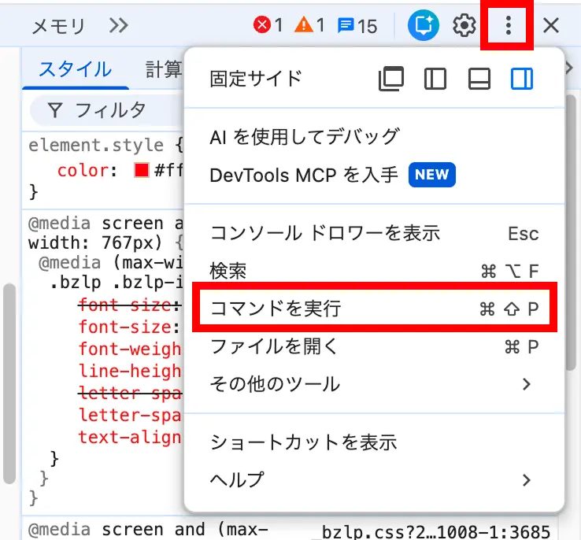Image resolution: width=581 pixels, height=540 pixels.
Task: Select AI を使用してデバッグ menu item
Action: point(374,137)
